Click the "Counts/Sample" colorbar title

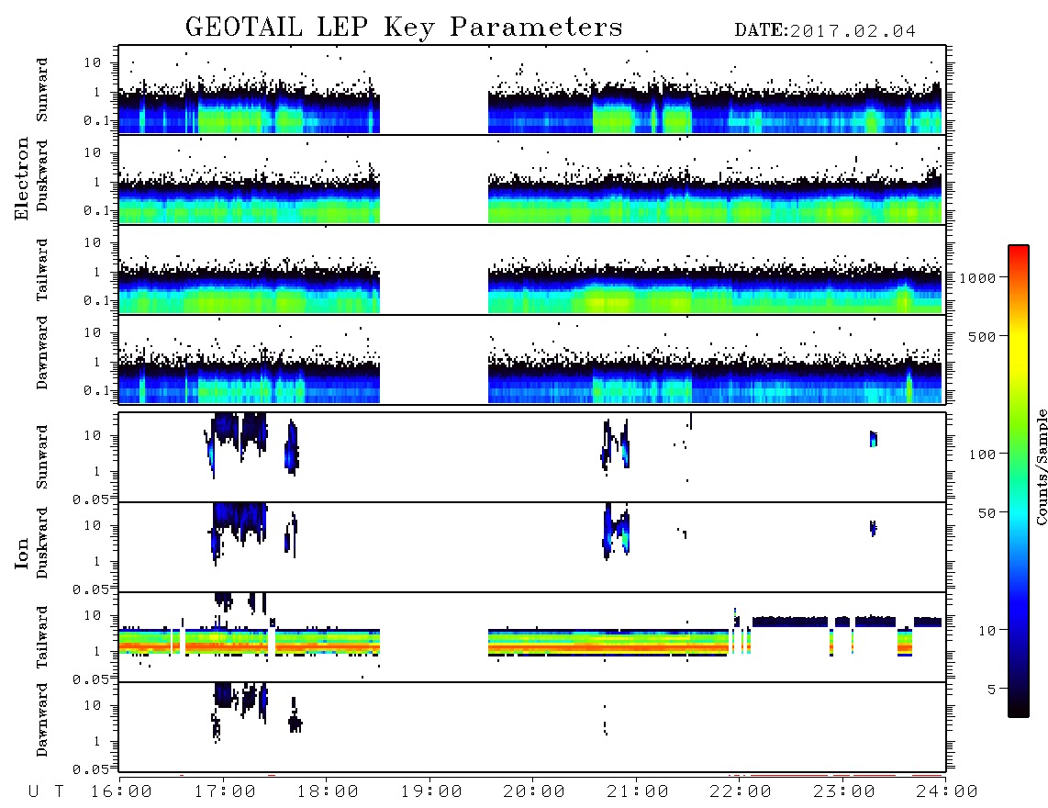click(x=1041, y=466)
